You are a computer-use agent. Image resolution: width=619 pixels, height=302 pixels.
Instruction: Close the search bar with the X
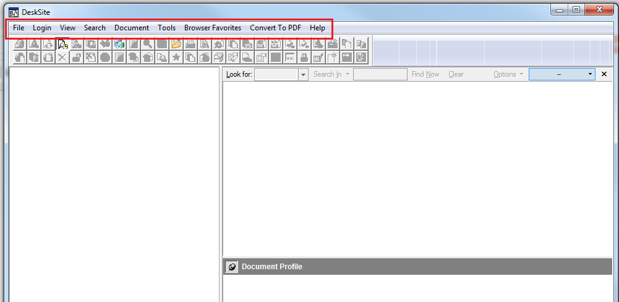click(604, 74)
